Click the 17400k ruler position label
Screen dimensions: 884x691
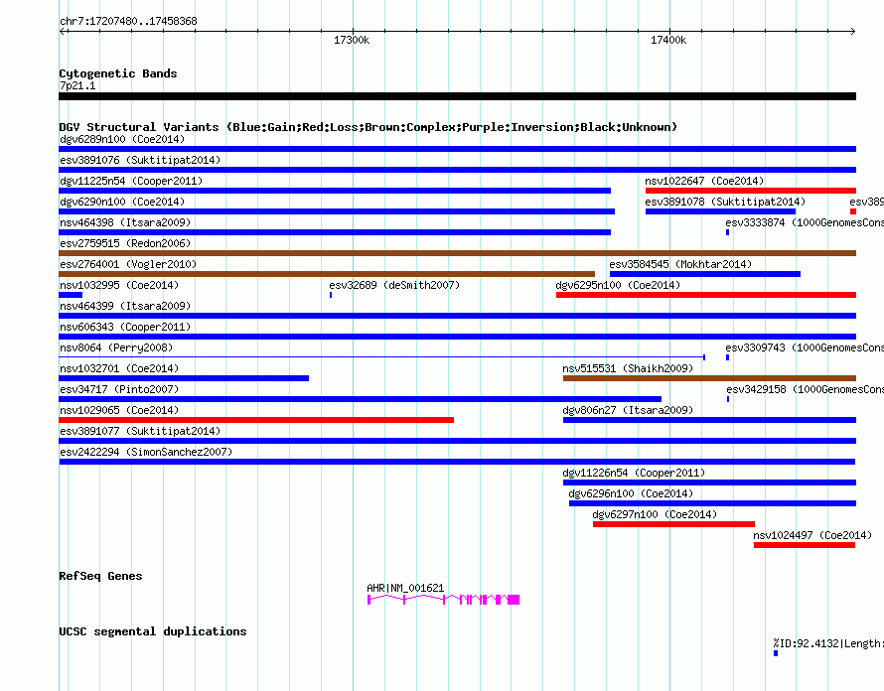click(x=668, y=40)
